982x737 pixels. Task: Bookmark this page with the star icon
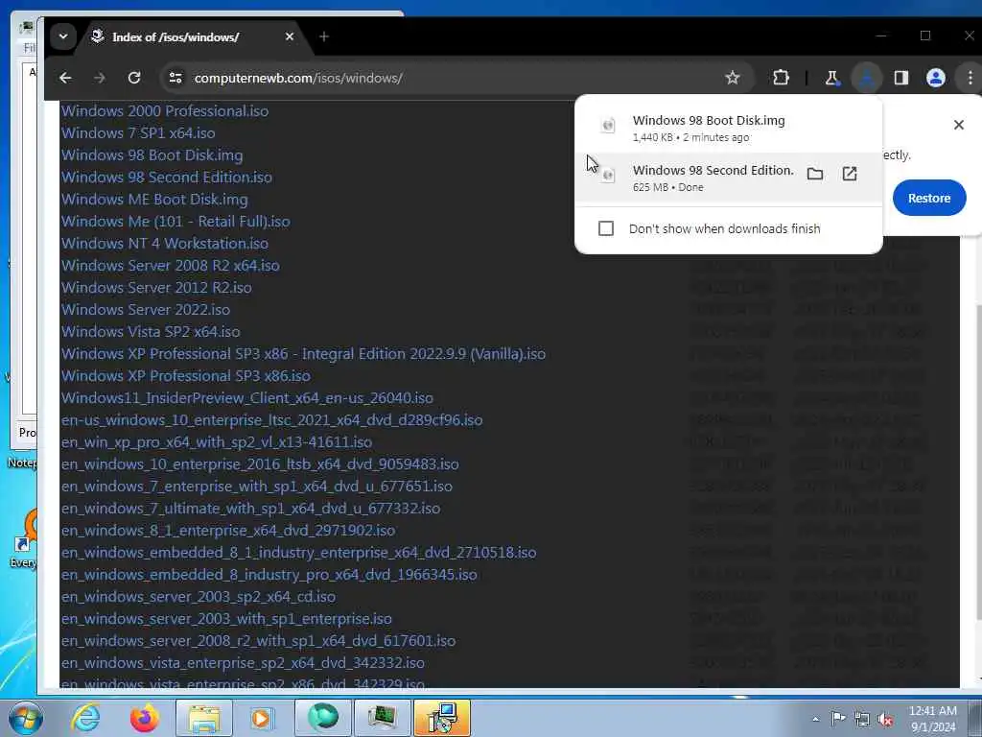click(x=732, y=78)
